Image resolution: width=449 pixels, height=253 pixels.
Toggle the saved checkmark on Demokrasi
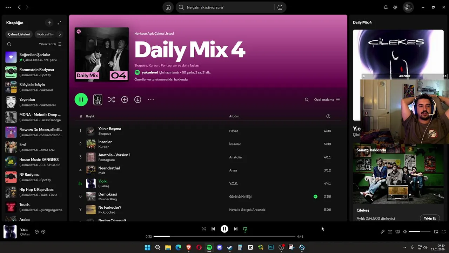coord(315,197)
